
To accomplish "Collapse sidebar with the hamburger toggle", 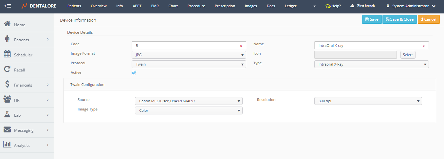I will pyautogui.click(x=7, y=6).
